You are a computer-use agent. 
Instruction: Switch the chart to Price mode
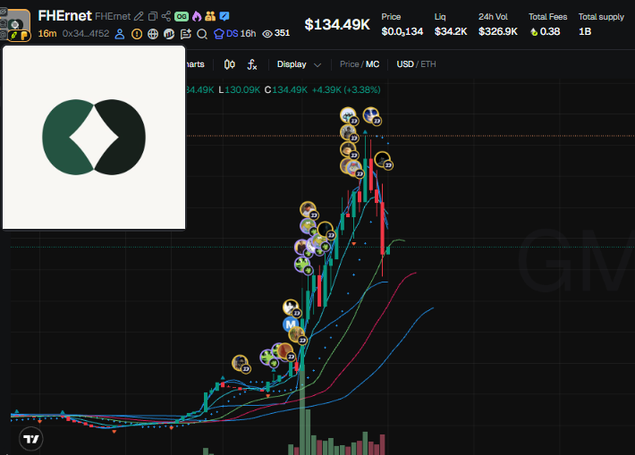[349, 64]
